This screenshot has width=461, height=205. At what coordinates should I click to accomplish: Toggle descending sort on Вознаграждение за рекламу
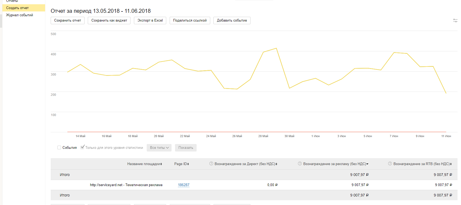coord(367,164)
